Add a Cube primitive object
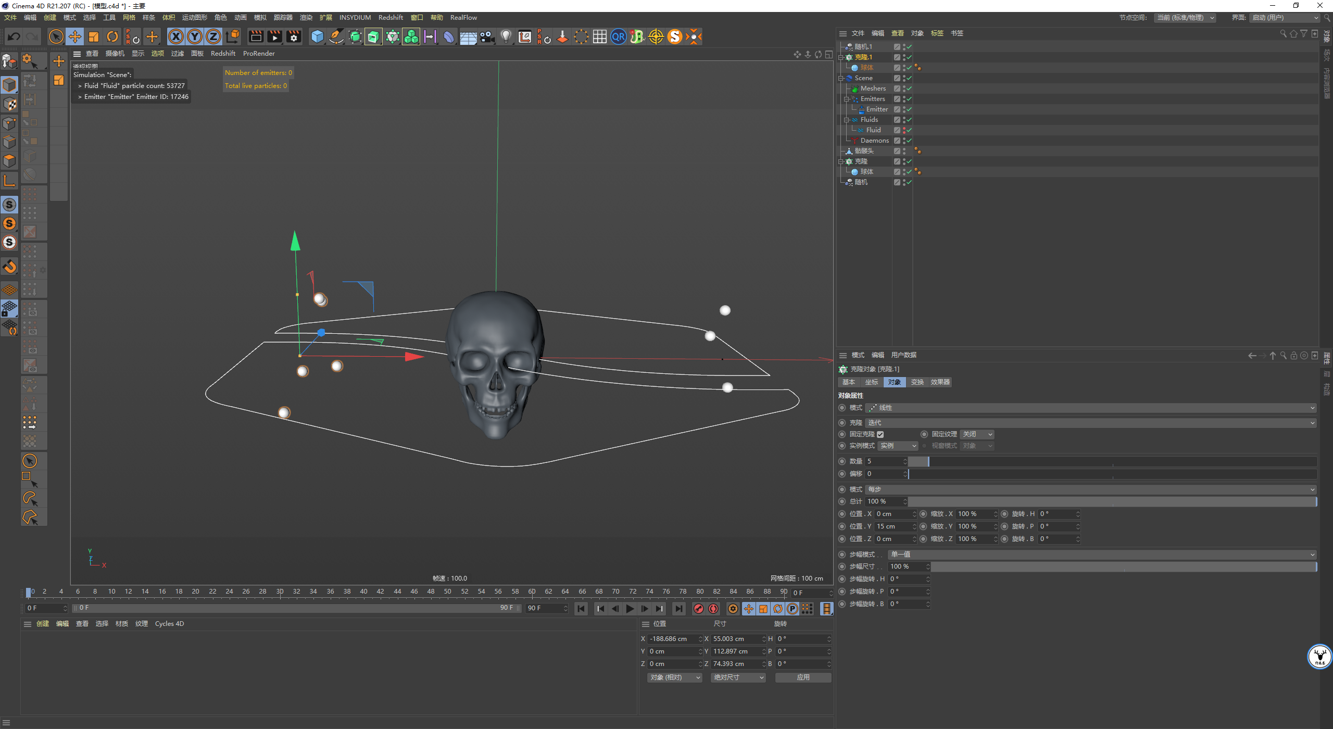The width and height of the screenshot is (1333, 729). [x=317, y=36]
